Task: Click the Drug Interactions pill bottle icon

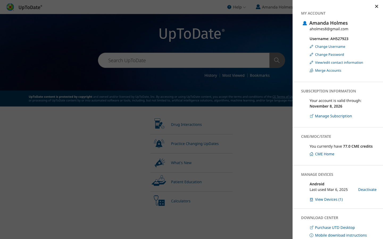Action: point(159,124)
